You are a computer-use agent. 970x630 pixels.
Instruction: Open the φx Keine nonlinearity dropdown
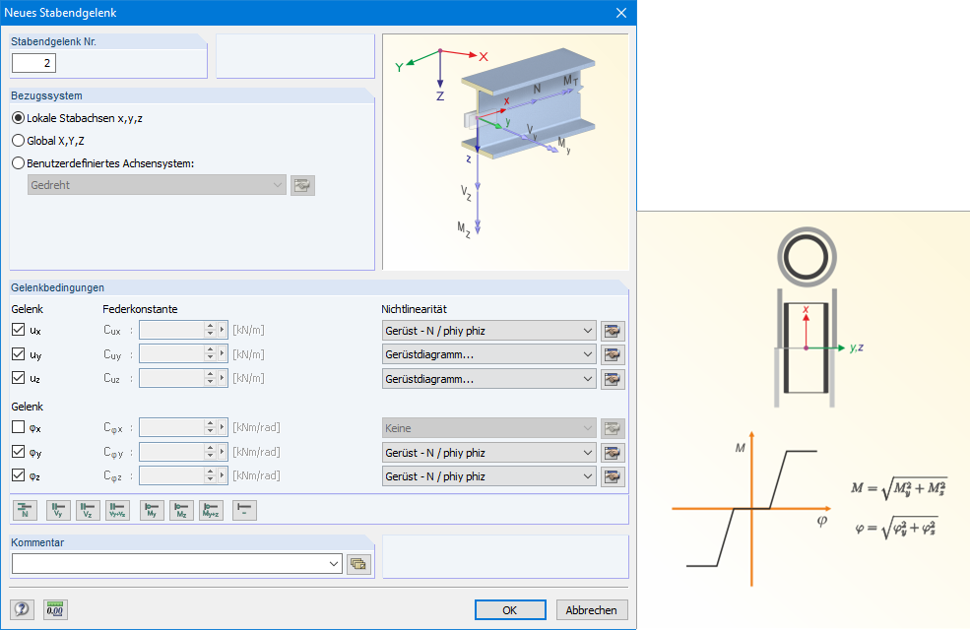point(488,428)
